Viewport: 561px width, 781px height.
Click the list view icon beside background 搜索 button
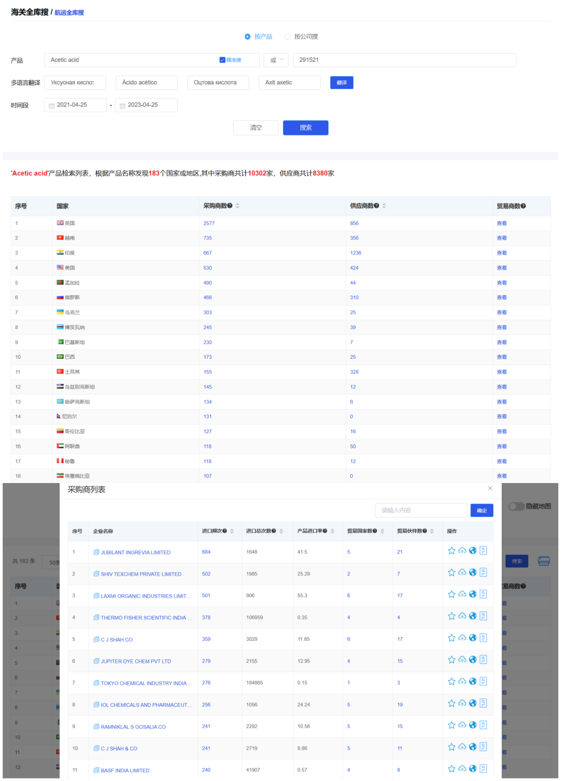(544, 562)
